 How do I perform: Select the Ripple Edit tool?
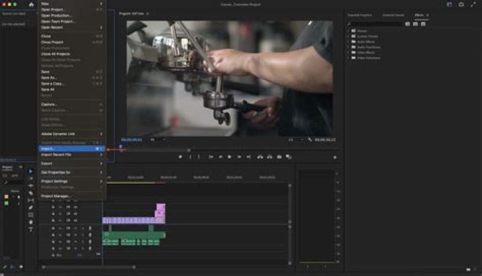(31, 186)
